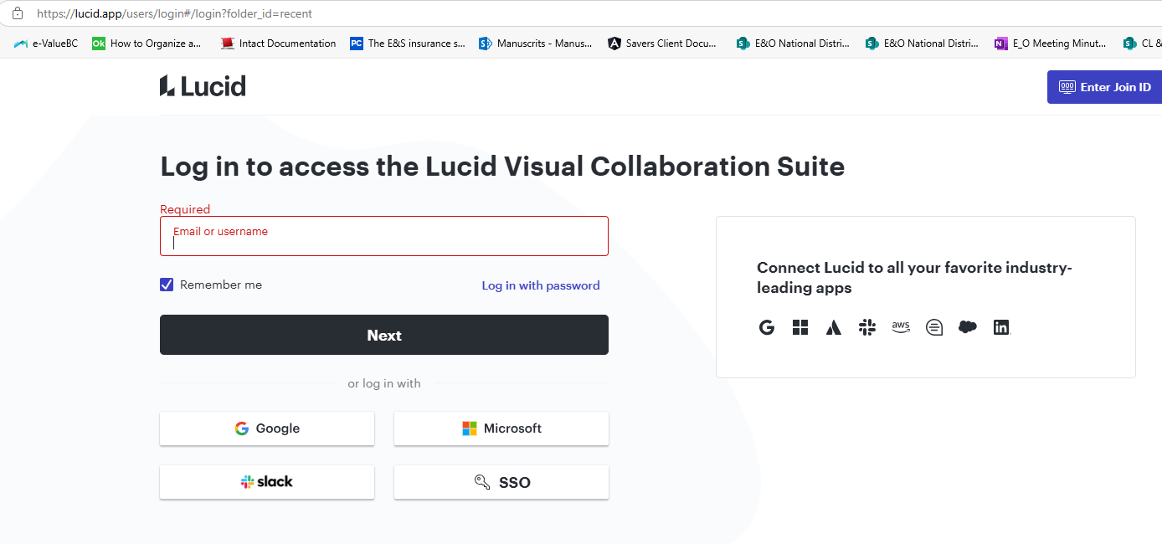Focus the Email or username field
Screen dimensions: 1162x544
pos(384,236)
